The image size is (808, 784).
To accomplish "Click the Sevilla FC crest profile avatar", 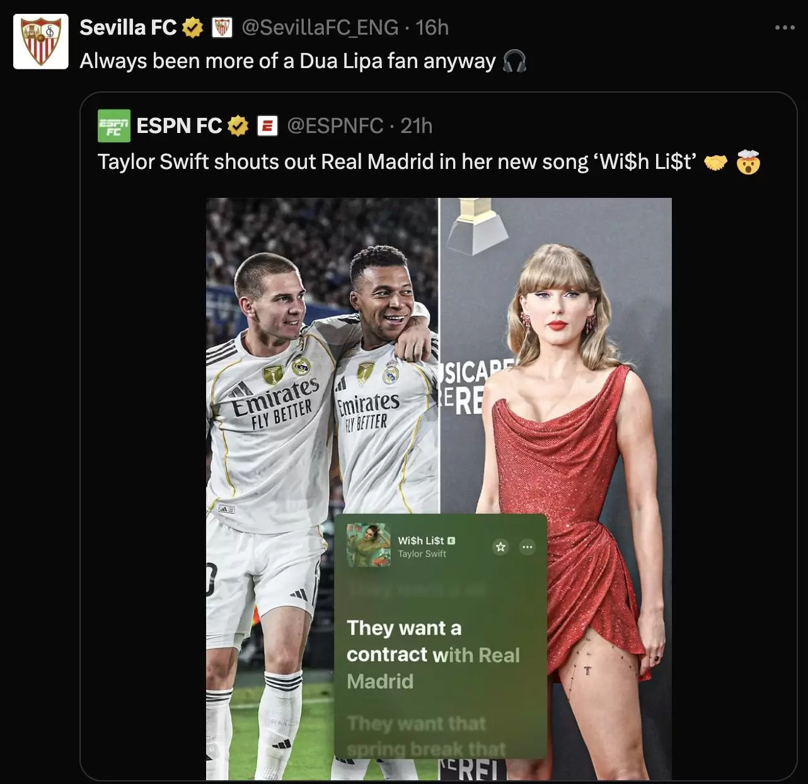I will (x=41, y=41).
